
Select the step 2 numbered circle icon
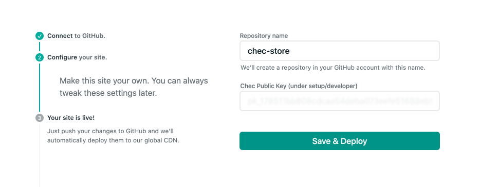click(40, 57)
